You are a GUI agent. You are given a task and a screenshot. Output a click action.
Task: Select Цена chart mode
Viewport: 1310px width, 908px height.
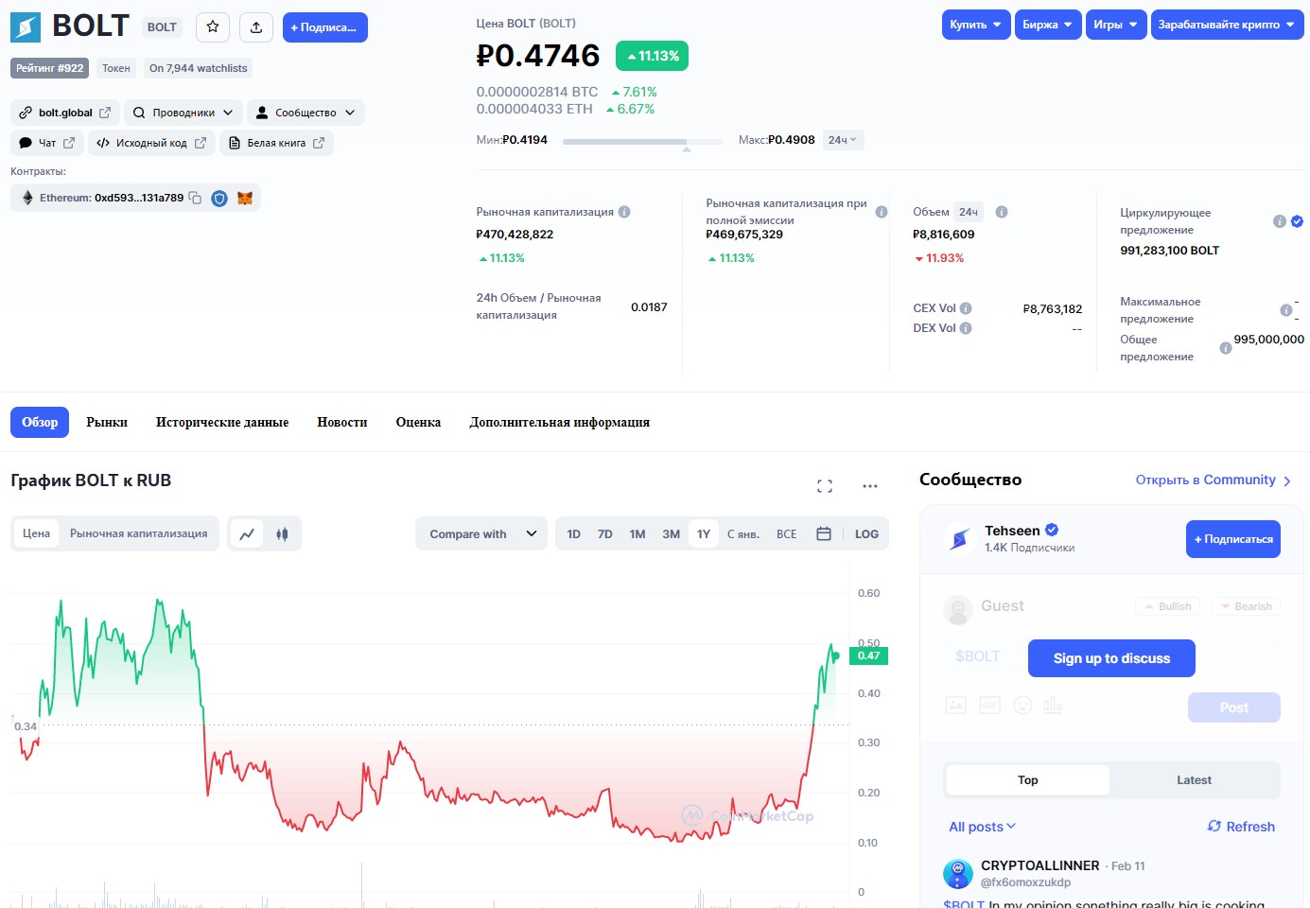[36, 533]
